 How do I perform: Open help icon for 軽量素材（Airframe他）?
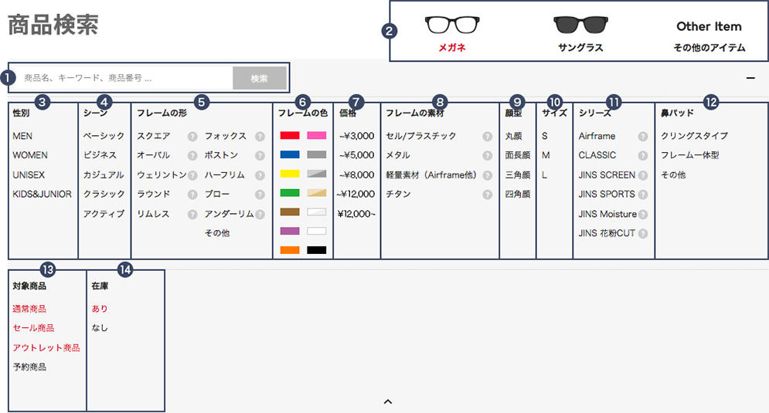487,175
